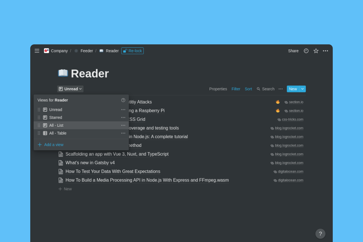
Task: Open the New button chevron dropdown
Action: pos(302,89)
